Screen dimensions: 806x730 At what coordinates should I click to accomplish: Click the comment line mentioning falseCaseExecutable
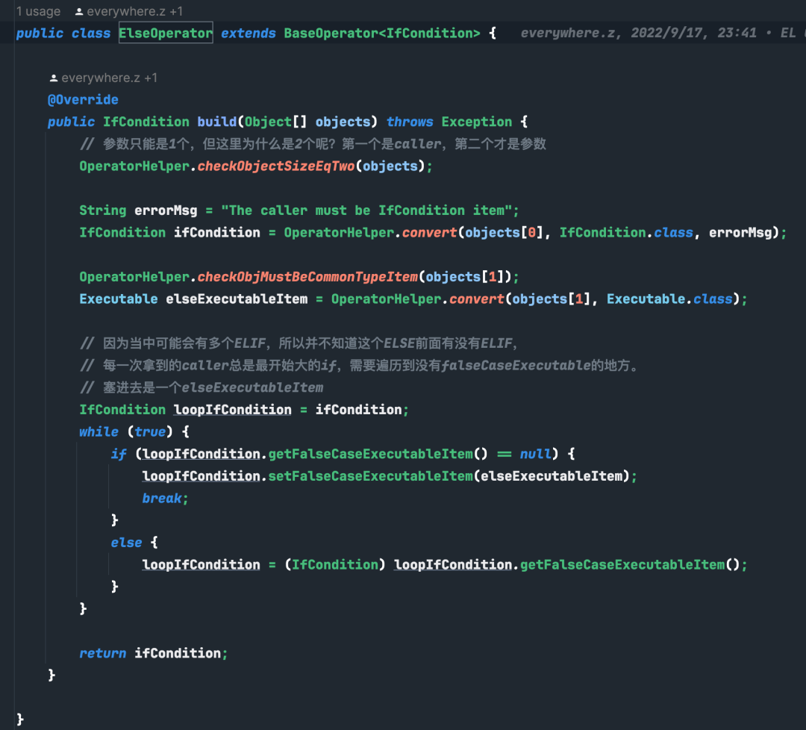360,366
